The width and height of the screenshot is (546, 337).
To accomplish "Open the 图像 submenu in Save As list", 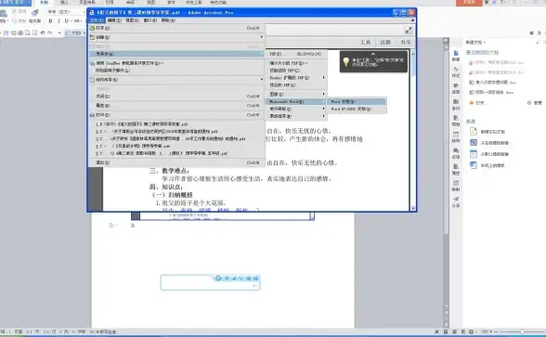I will (296, 94).
